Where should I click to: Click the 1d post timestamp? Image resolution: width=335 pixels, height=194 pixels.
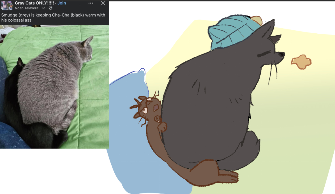pyautogui.click(x=44, y=8)
